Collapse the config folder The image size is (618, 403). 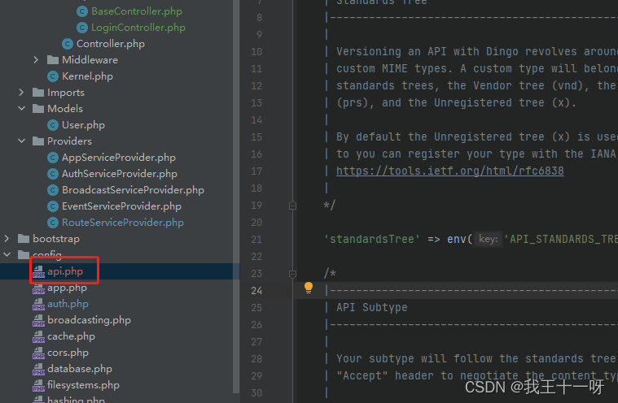coord(7,255)
